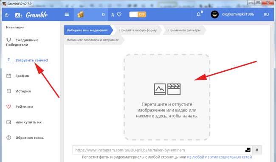Open Ежедневные Победители navigation item

pyautogui.click(x=22, y=42)
